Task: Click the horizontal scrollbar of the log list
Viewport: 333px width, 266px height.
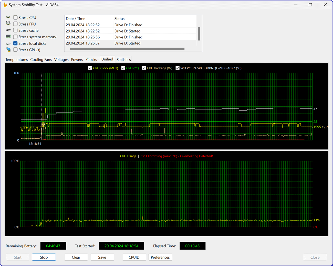Action: click(x=127, y=49)
